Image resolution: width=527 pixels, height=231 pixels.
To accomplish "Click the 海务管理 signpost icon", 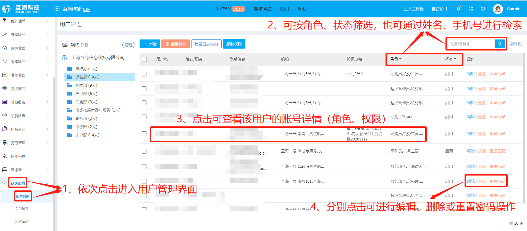I will [4, 142].
